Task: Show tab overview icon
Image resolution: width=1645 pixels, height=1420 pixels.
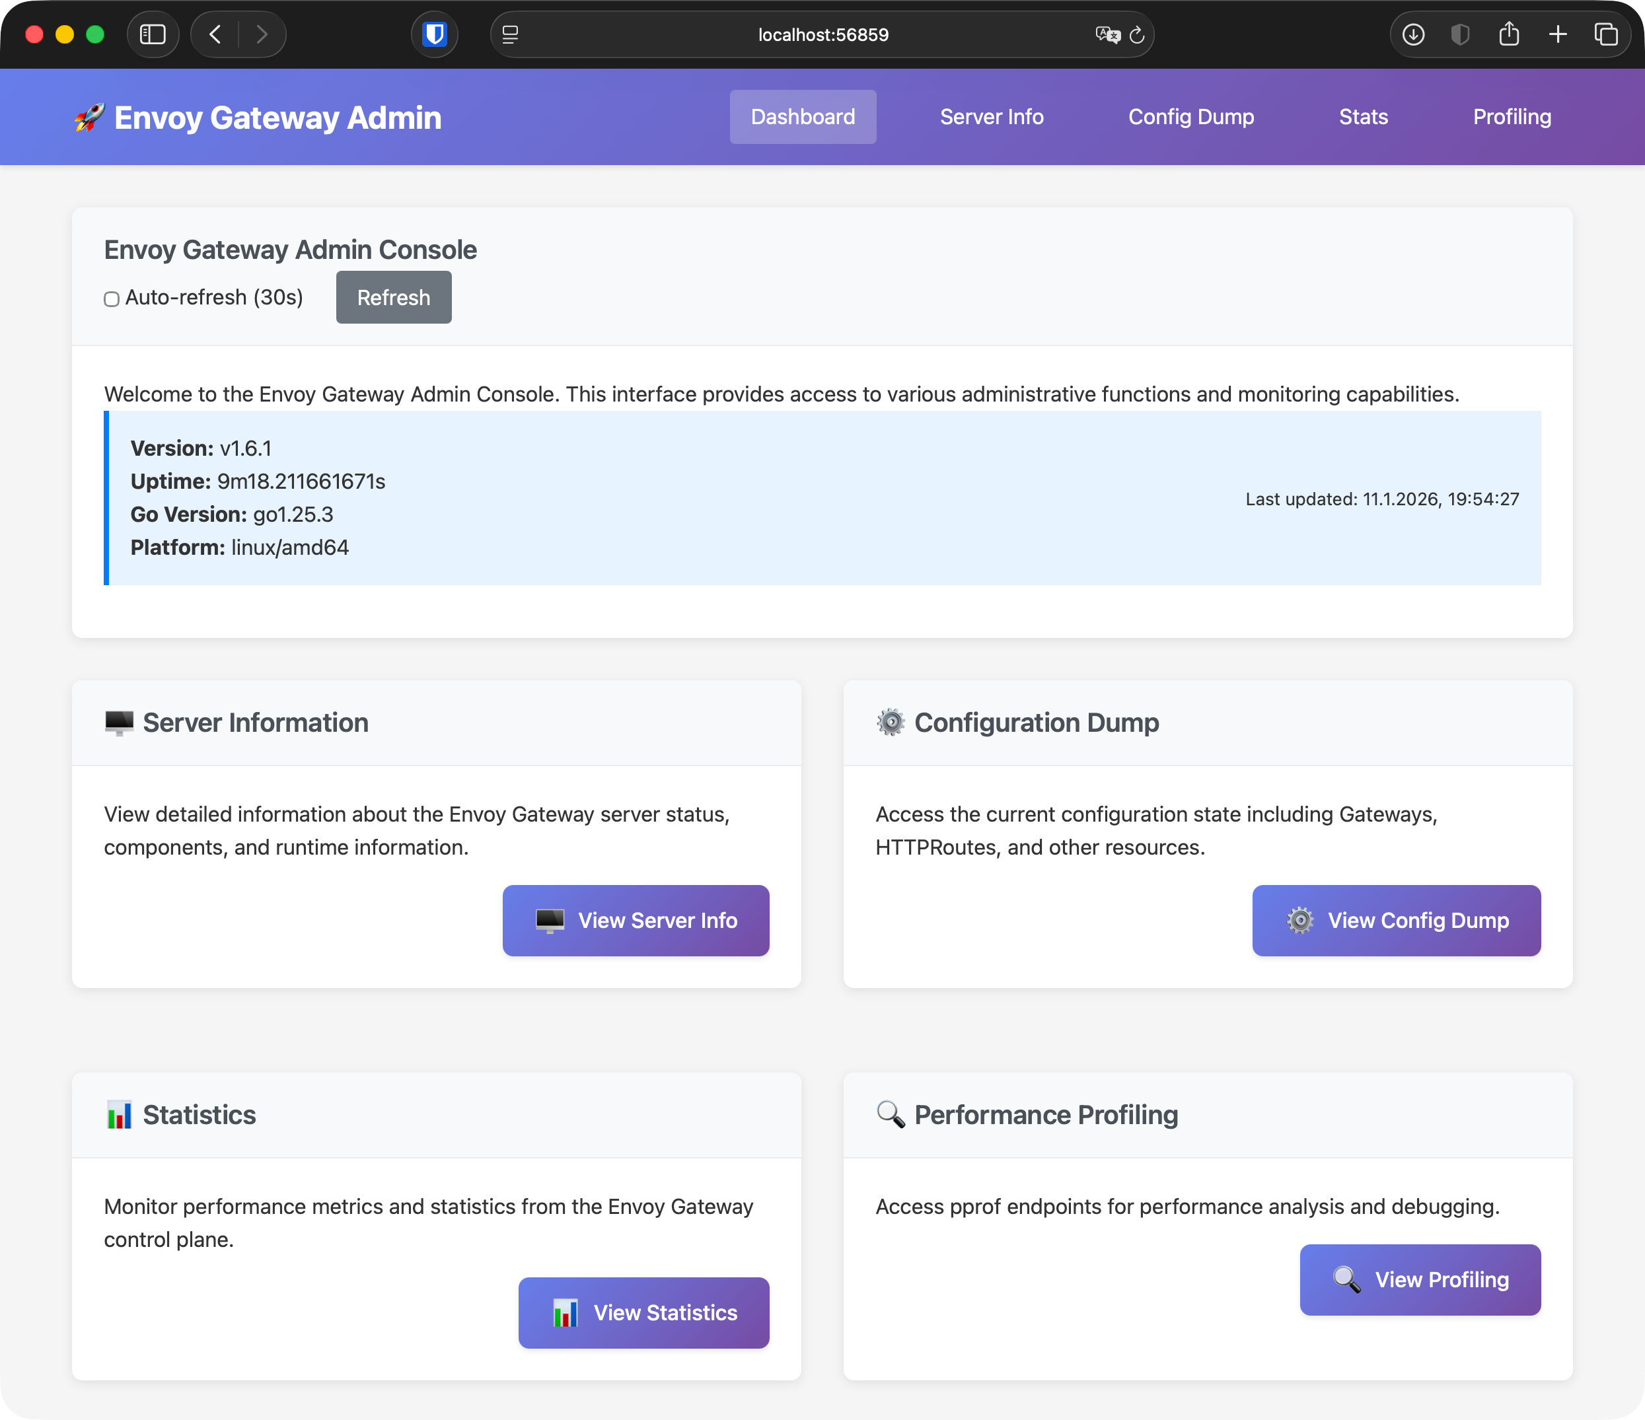Action: click(1605, 34)
